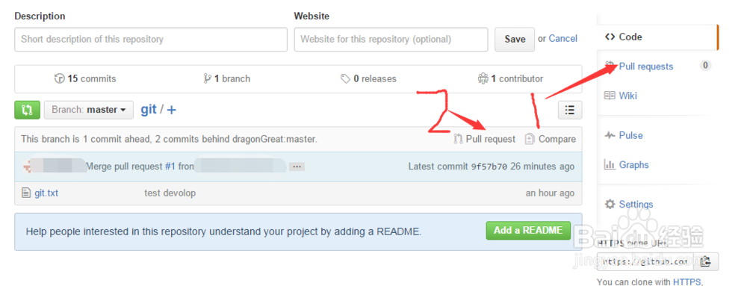Click the commits history icon
The width and height of the screenshot is (747, 286).
tap(60, 79)
